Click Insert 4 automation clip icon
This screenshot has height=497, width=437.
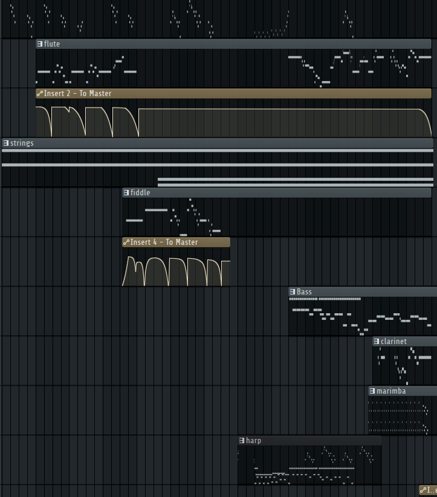126,242
